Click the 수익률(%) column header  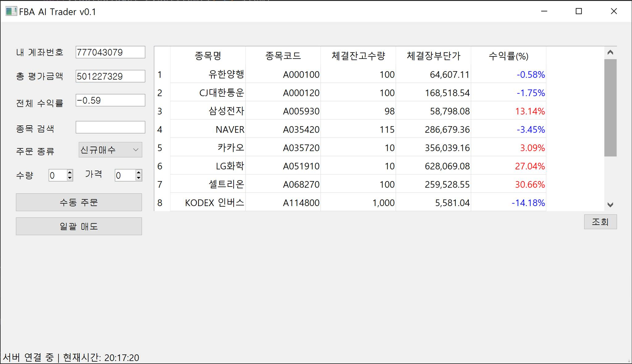(509, 56)
